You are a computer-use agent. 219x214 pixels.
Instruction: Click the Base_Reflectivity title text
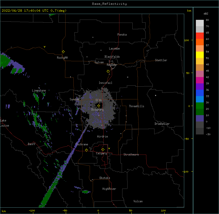(x=109, y=4)
